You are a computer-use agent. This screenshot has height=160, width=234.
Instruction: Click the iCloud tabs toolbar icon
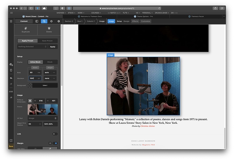point(44,8)
